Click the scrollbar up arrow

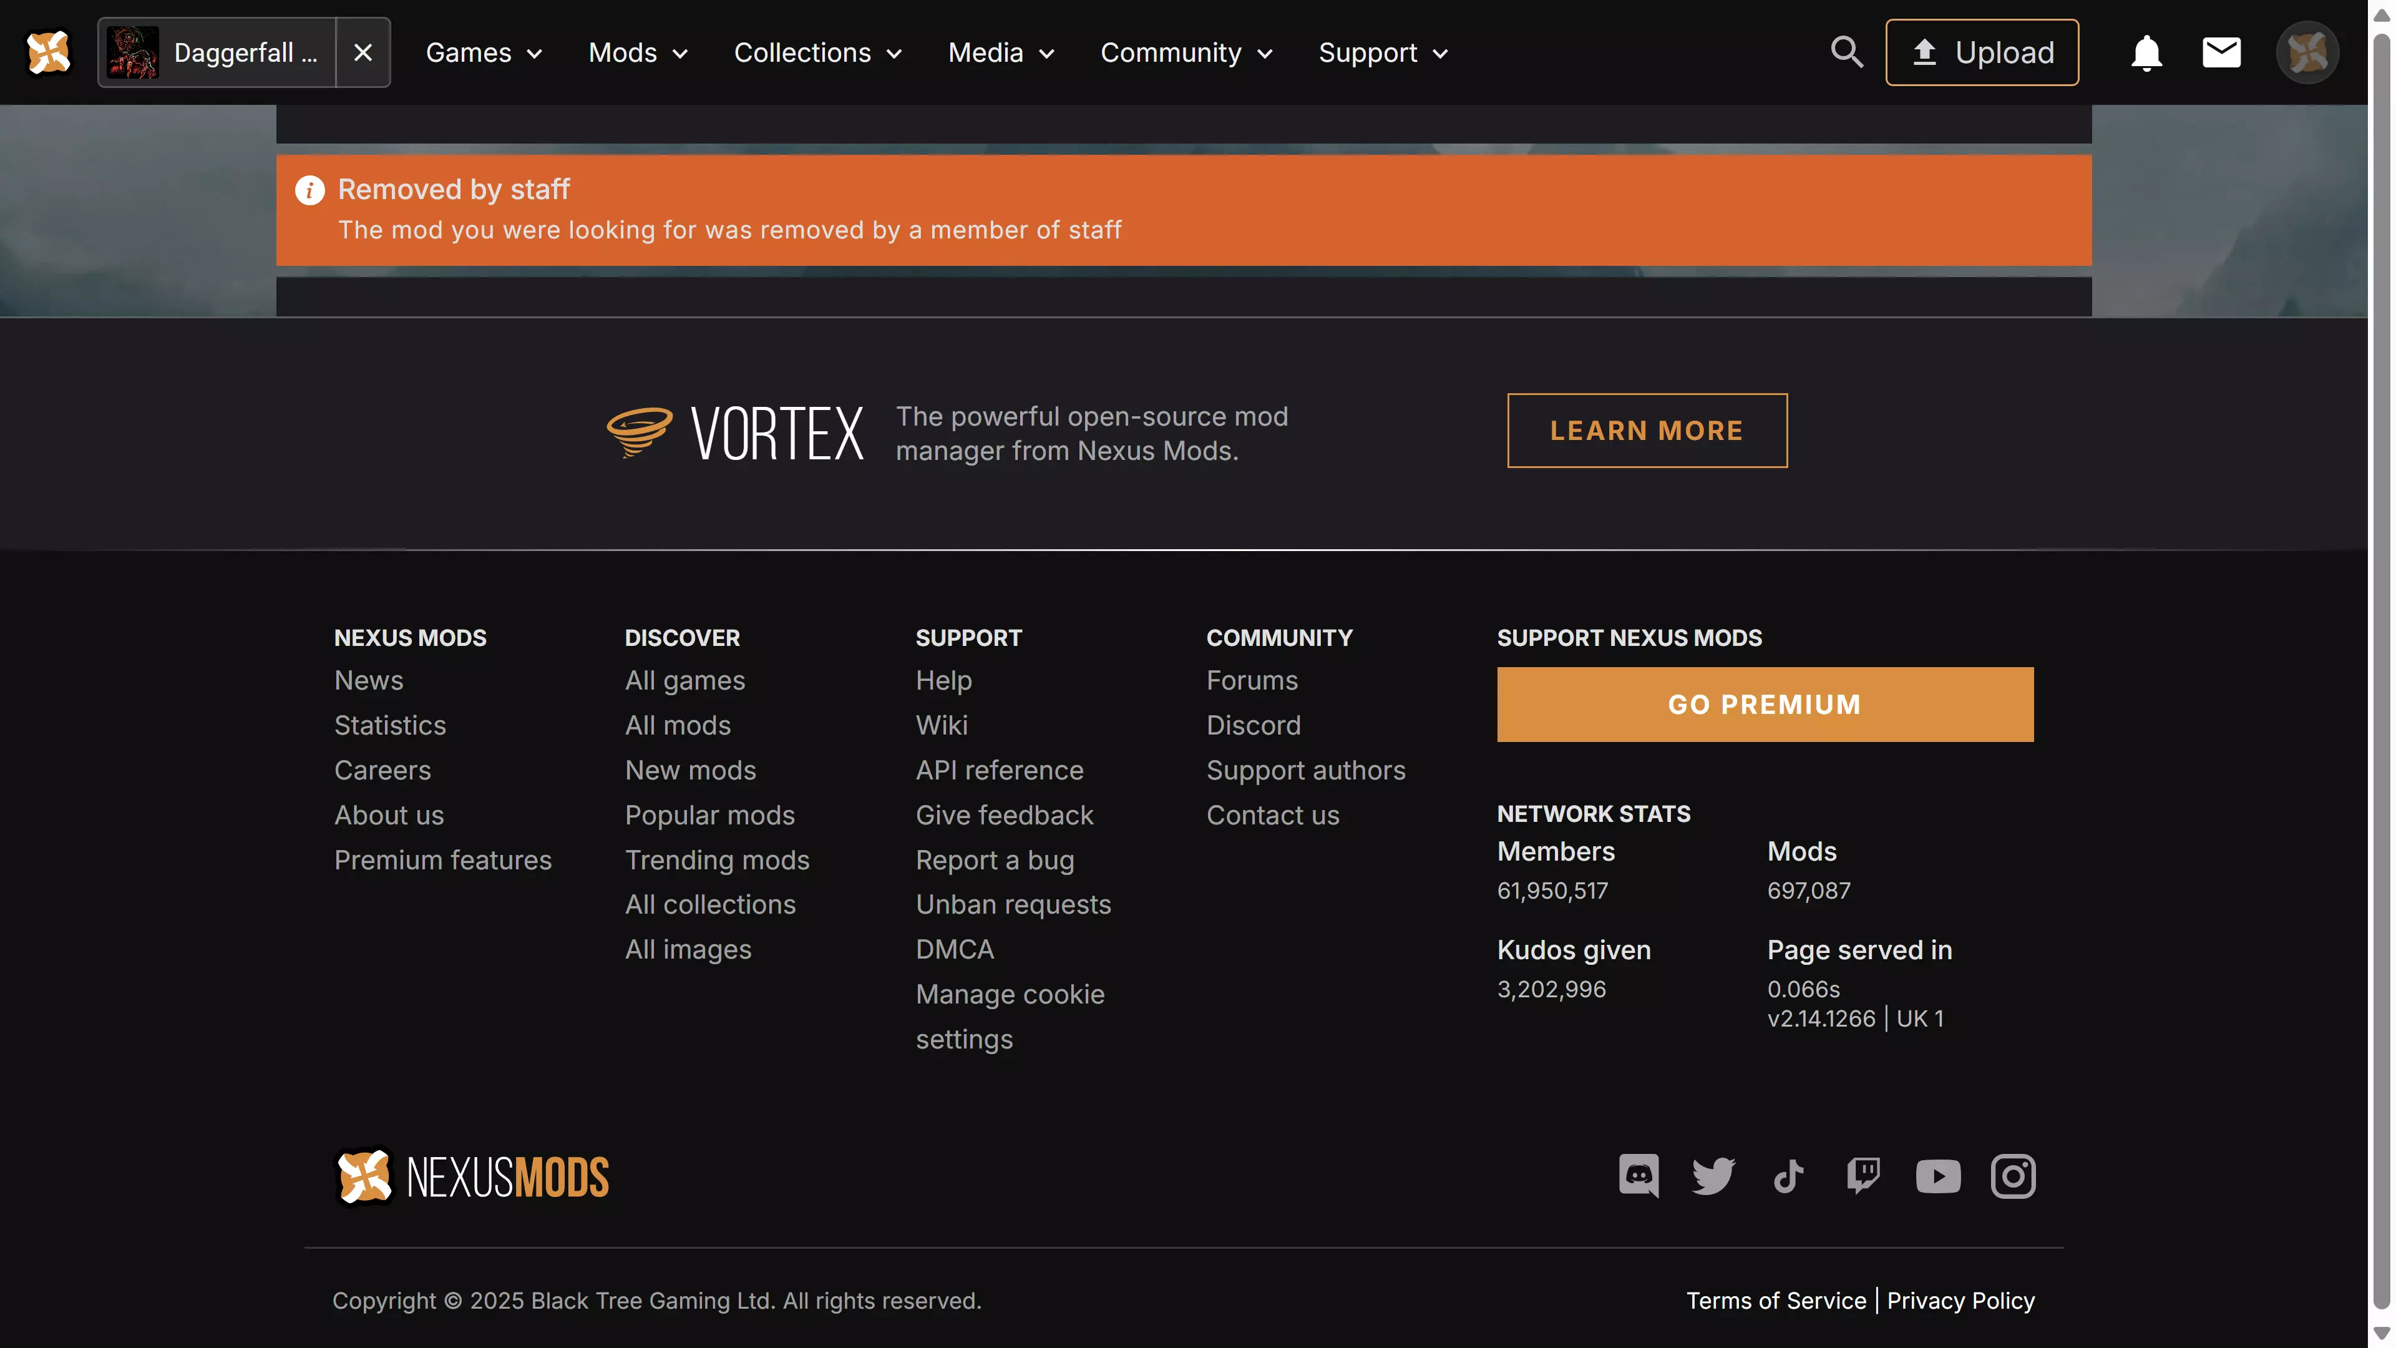click(x=2381, y=16)
